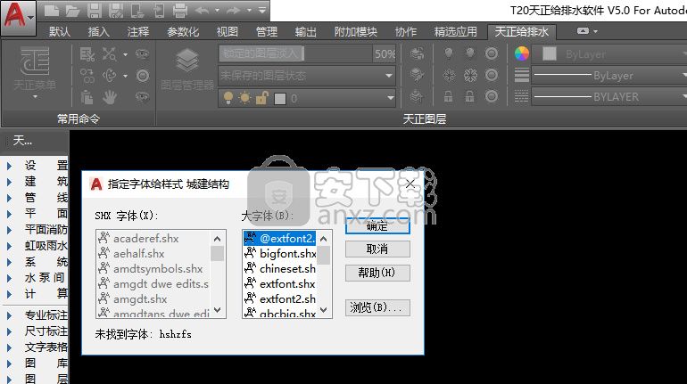Switch to the 精选应用 tab
This screenshot has height=384, width=687.
pos(456,31)
